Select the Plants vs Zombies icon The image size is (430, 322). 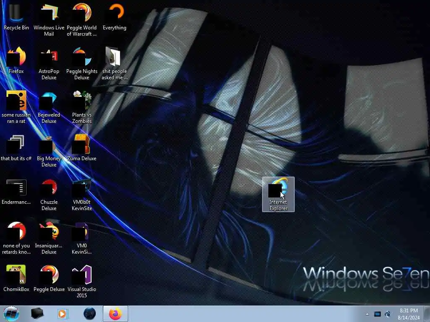82,107
